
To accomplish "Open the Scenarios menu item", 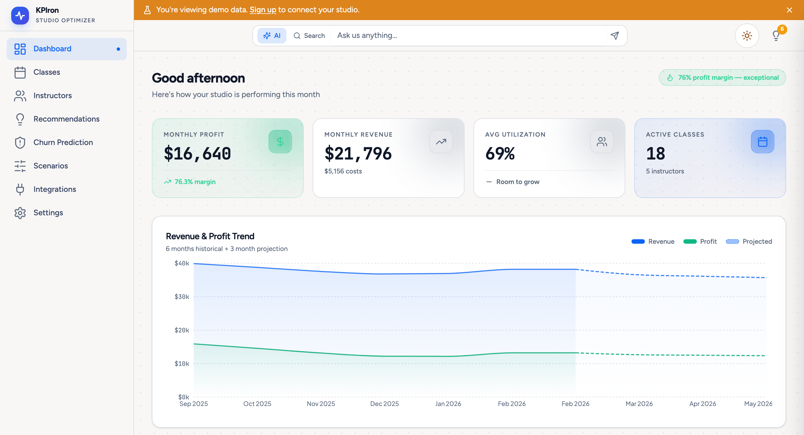I will [x=66, y=166].
